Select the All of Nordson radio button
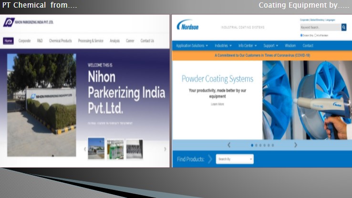This screenshot has width=352, height=198. (x=316, y=35)
